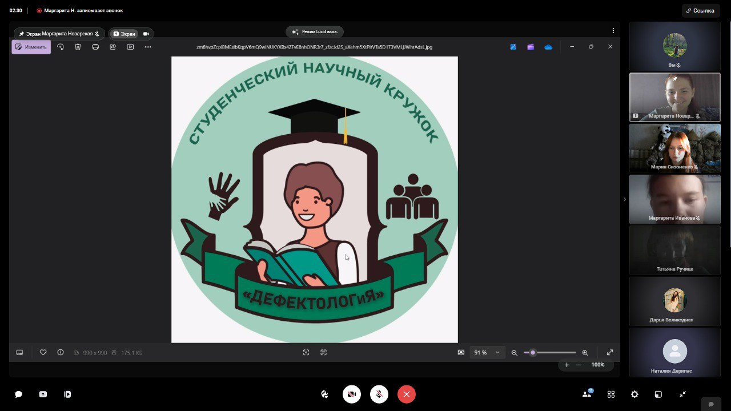Click the call recording icon
The height and width of the screenshot is (411, 731).
coord(67,394)
